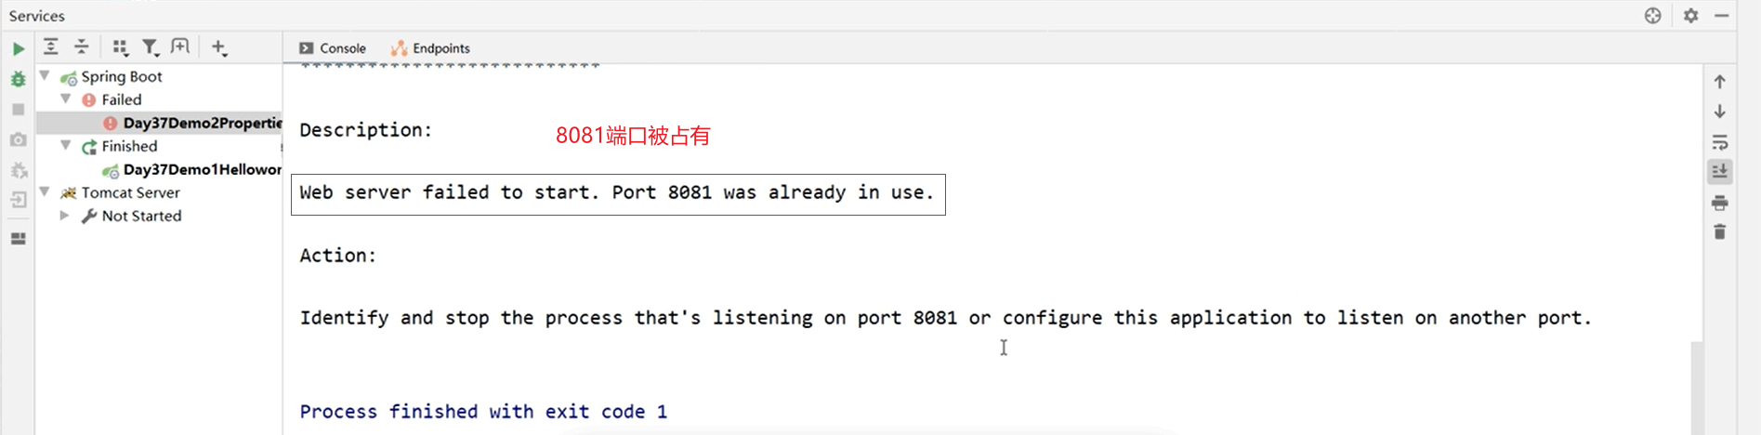Click the Collapse All toolbar icon
This screenshot has height=435, width=1761.
tap(82, 46)
